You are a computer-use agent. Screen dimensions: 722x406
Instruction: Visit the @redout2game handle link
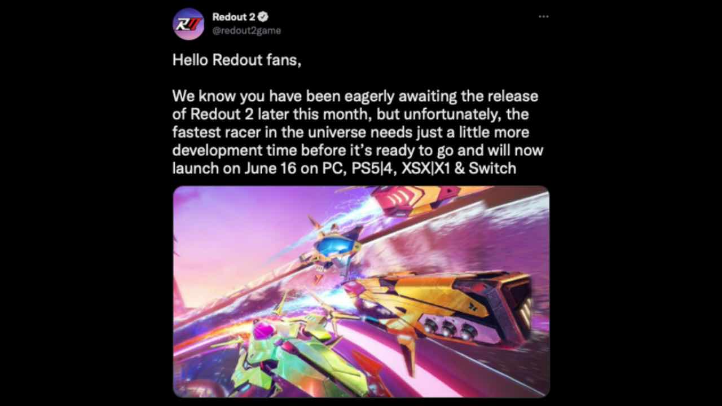click(x=246, y=30)
